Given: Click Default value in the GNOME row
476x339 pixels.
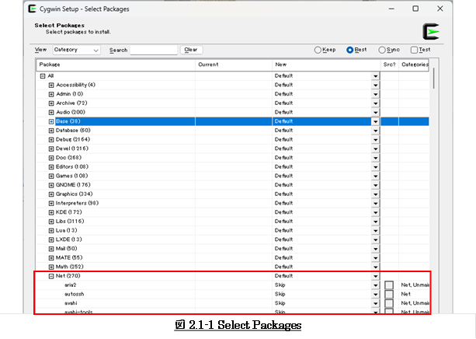Looking at the screenshot, I should (284, 185).
